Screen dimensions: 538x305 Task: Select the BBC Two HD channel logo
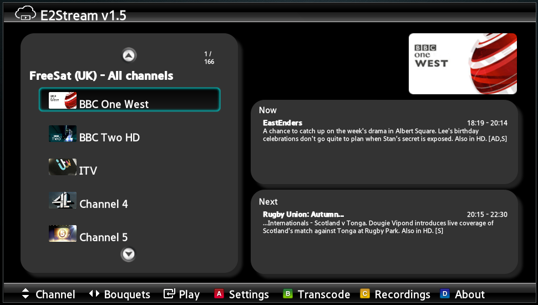(63, 134)
